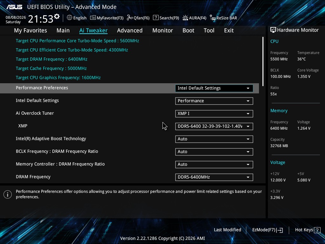This screenshot has width=325, height=244.
Task: Click the 32768 MB capacity value
Action: [x=279, y=146]
